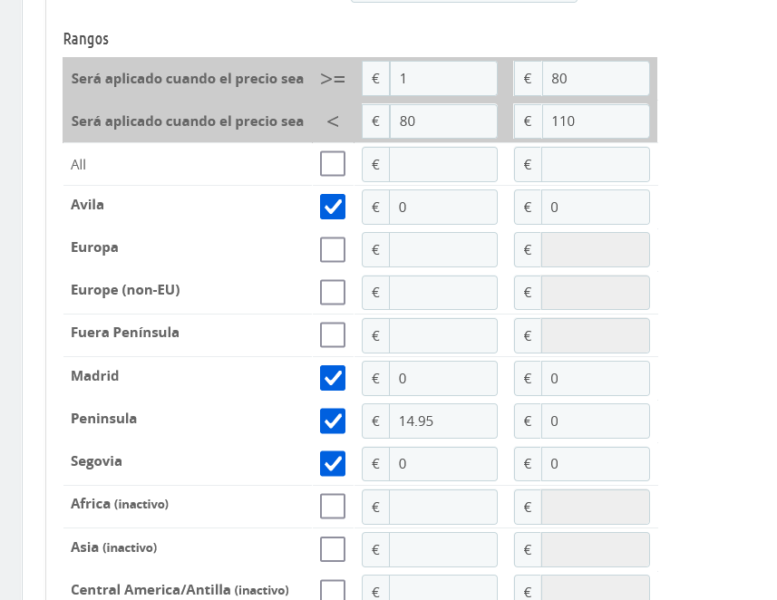
Task: Uncheck the Avila zone checkbox
Action: point(333,207)
